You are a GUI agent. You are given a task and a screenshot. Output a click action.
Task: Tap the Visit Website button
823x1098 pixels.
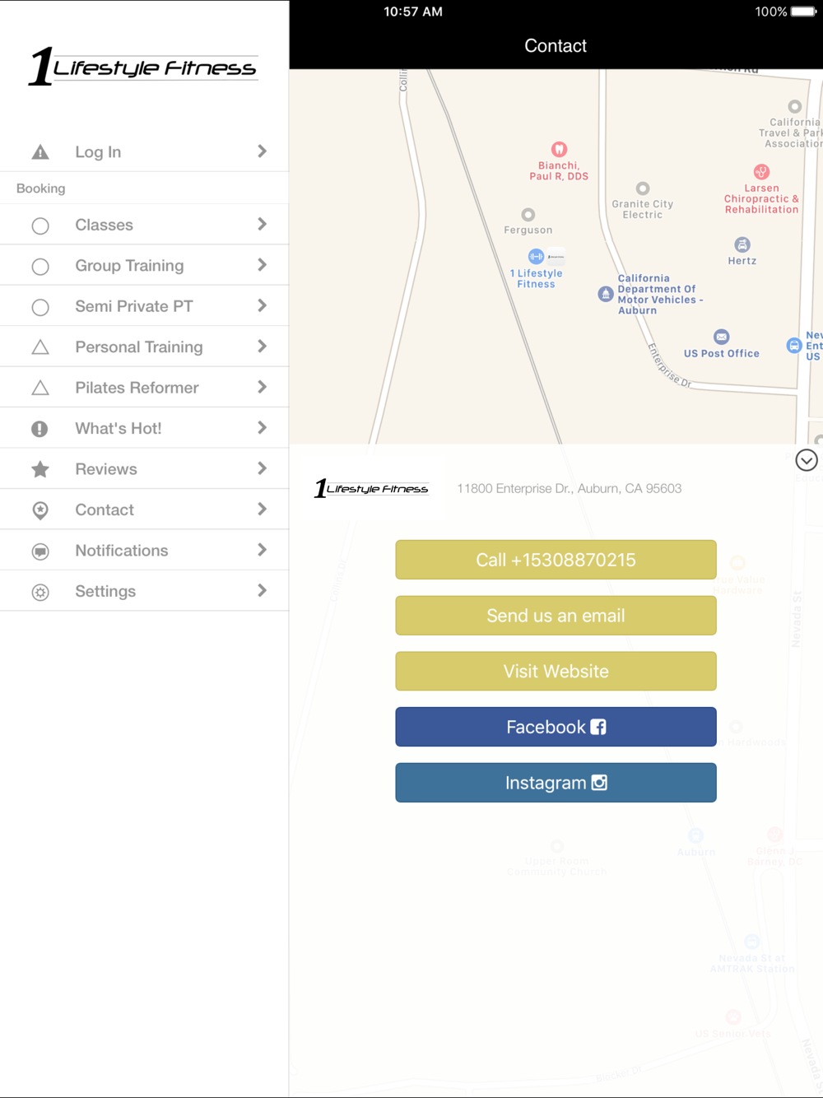[x=556, y=671]
